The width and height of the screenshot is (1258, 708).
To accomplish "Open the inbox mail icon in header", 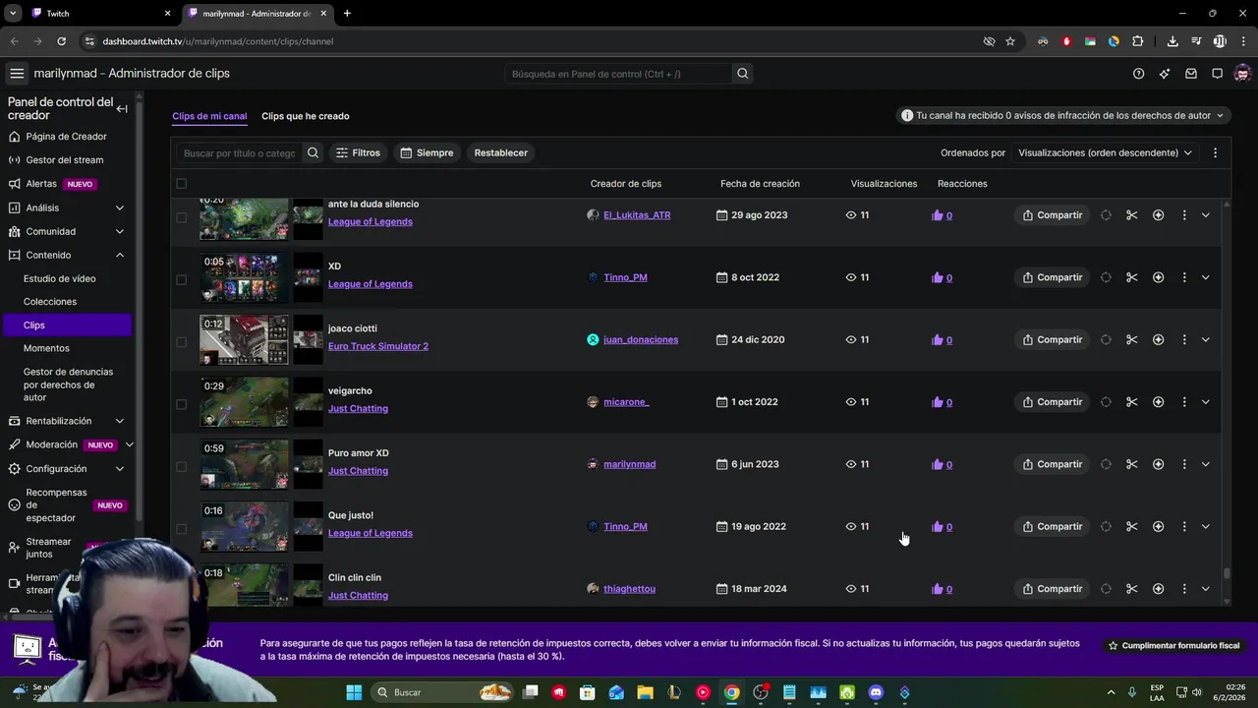I will pos(1191,74).
